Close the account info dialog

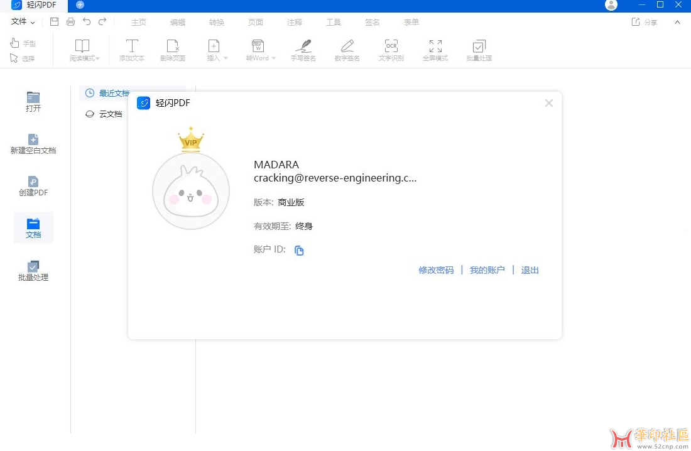pos(548,103)
